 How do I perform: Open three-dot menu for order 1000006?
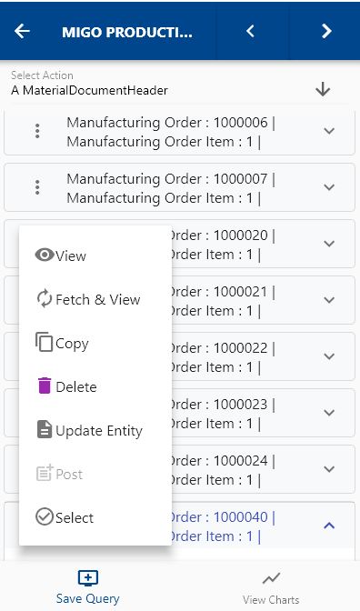pyautogui.click(x=37, y=131)
